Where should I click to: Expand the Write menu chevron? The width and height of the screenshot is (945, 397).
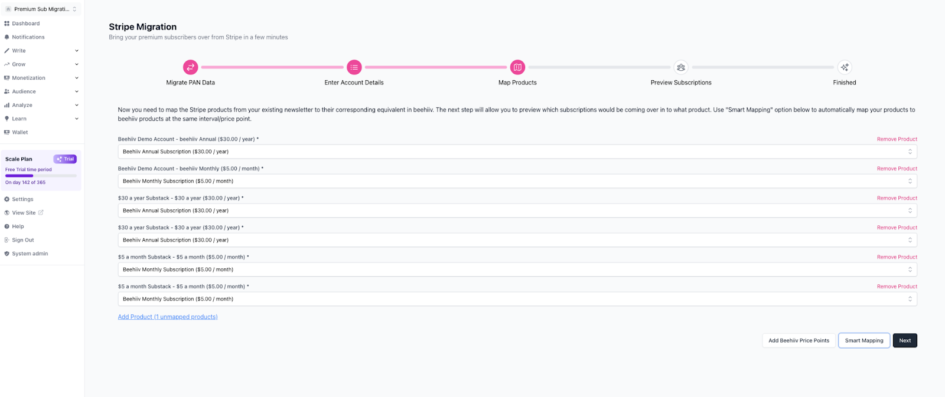pos(77,51)
